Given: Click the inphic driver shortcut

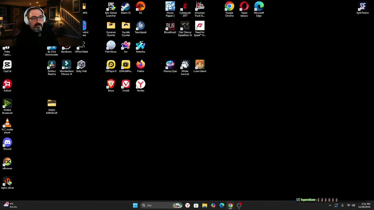Looking at the screenshot, I should [x=7, y=183].
